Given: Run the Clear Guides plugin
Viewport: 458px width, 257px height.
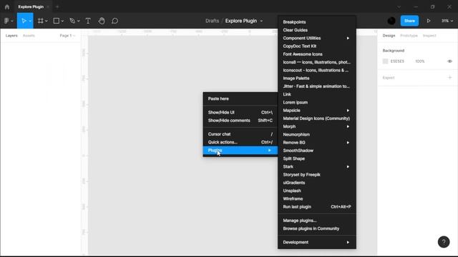Looking at the screenshot, I should [316, 30].
